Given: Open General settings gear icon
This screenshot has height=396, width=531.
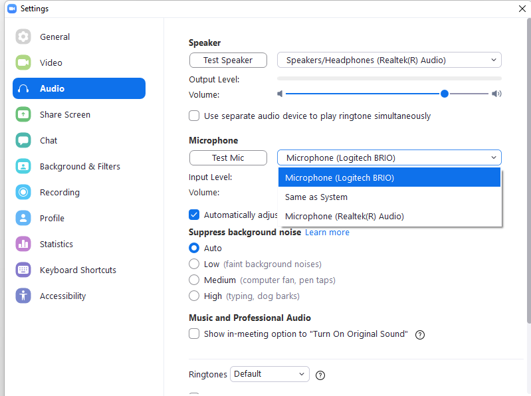Looking at the screenshot, I should [x=23, y=37].
